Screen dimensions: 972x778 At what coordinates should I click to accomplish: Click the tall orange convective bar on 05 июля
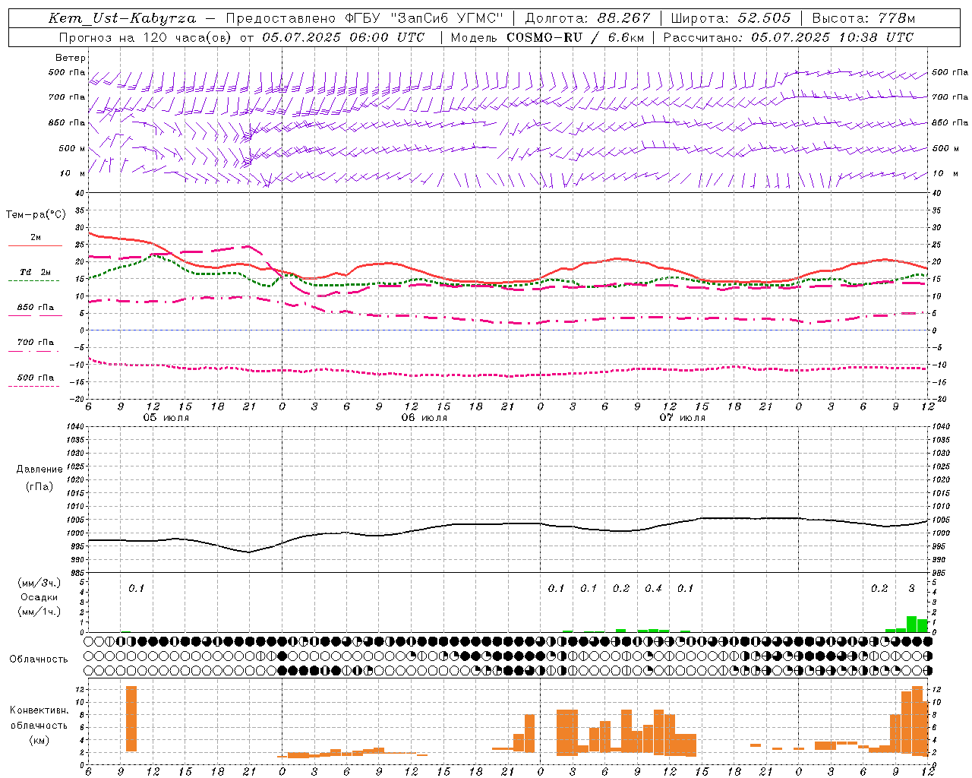131,719
